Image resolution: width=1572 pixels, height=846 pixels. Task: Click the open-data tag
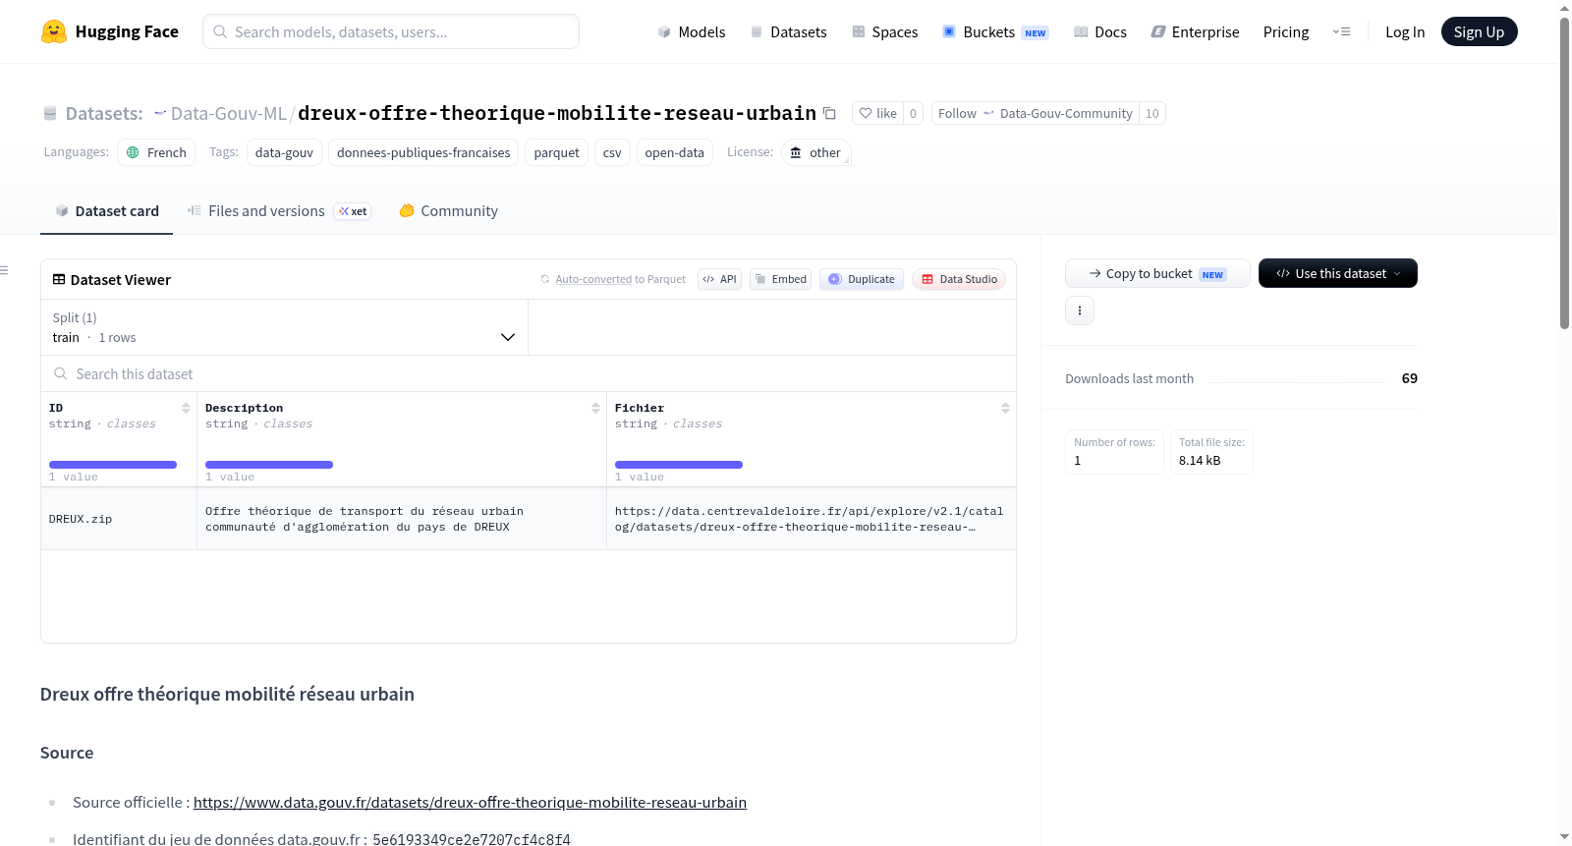click(674, 152)
